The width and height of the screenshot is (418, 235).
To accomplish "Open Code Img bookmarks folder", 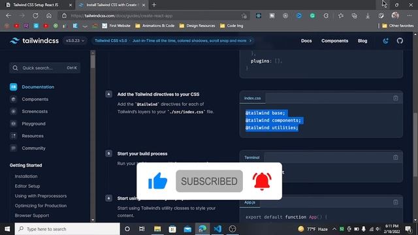I will [231, 25].
